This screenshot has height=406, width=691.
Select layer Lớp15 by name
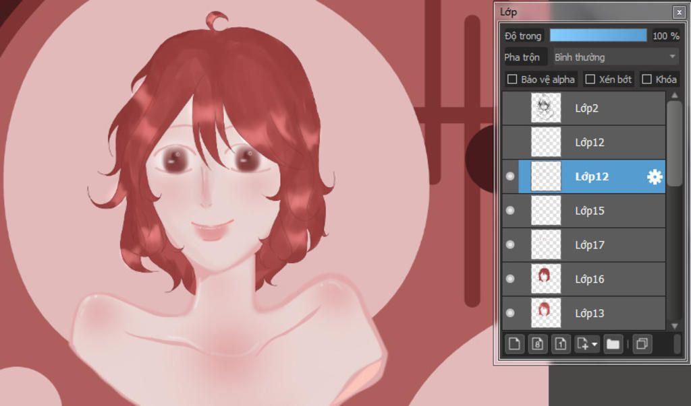coord(589,211)
